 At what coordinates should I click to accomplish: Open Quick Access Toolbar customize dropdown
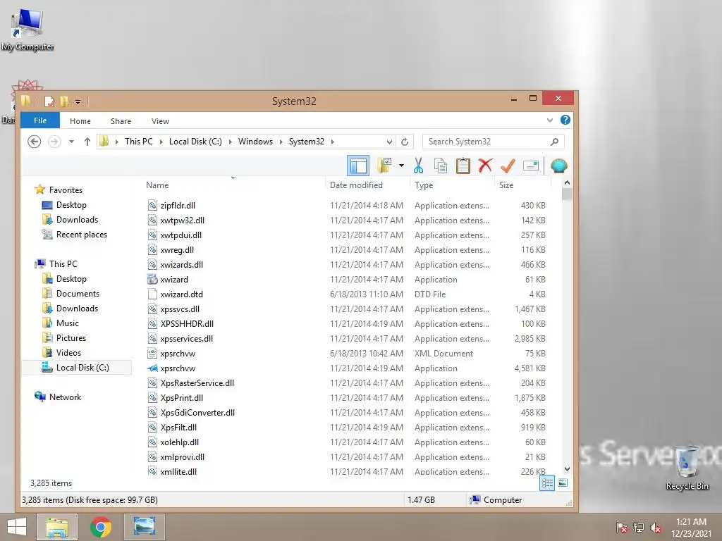pyautogui.click(x=78, y=101)
